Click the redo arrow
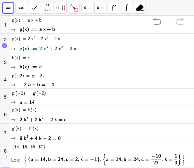 (x=179, y=21)
